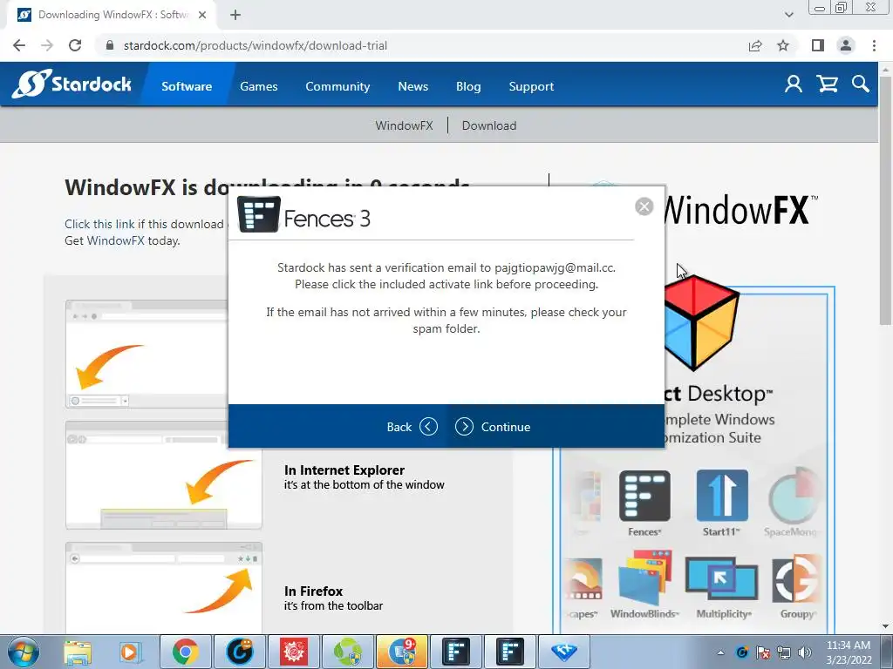Screen dimensions: 893x669
Task: Click the share page icon
Action: 755,45
